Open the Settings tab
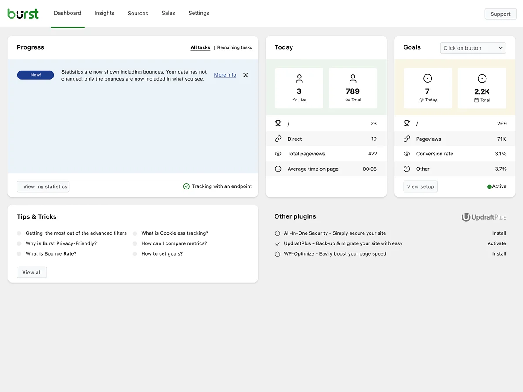523x392 pixels. click(199, 13)
